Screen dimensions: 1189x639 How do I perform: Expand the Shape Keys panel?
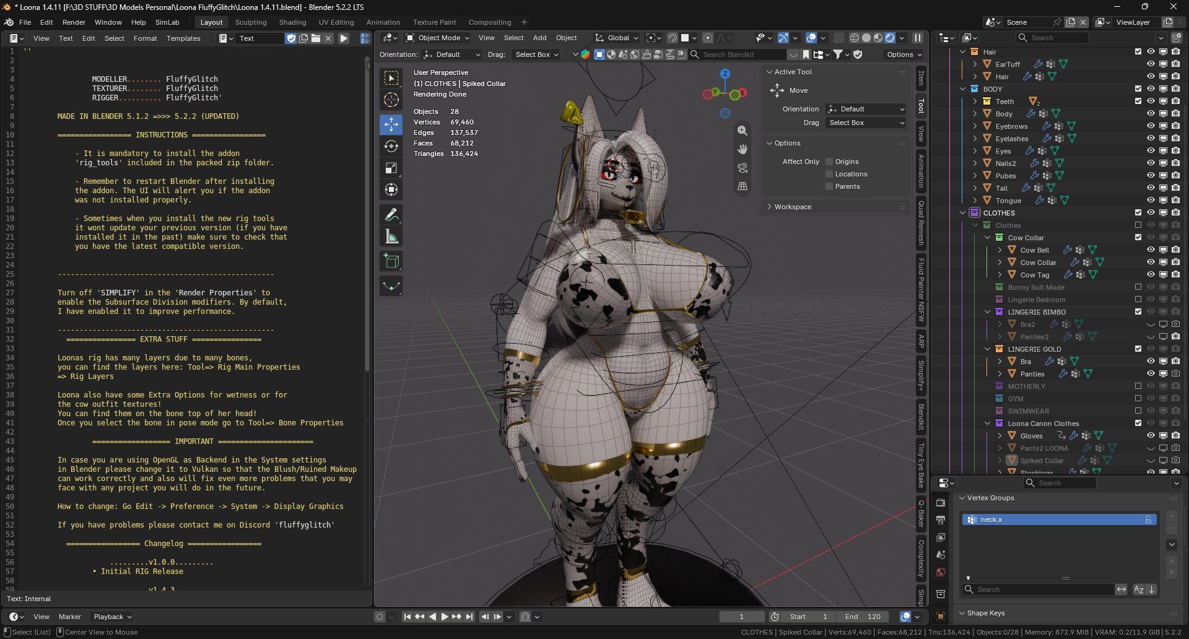pyautogui.click(x=962, y=613)
